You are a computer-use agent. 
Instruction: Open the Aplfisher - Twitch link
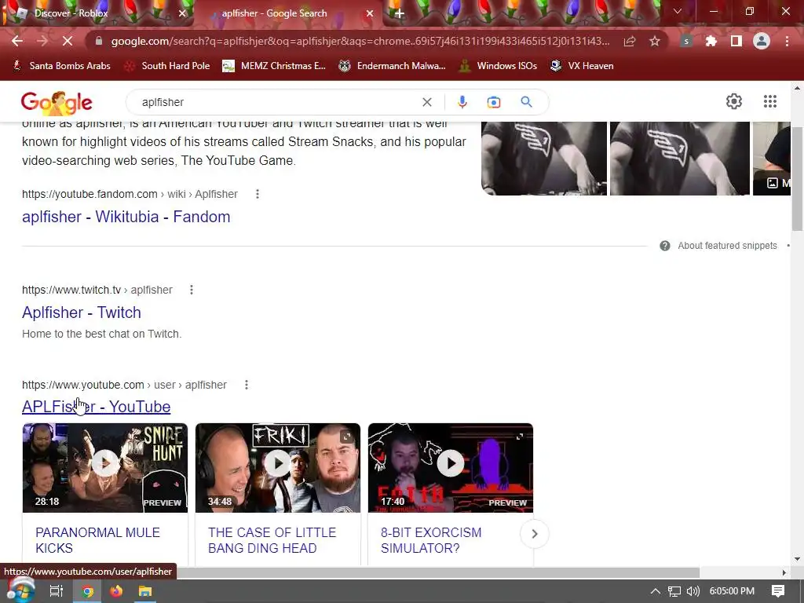coord(82,312)
